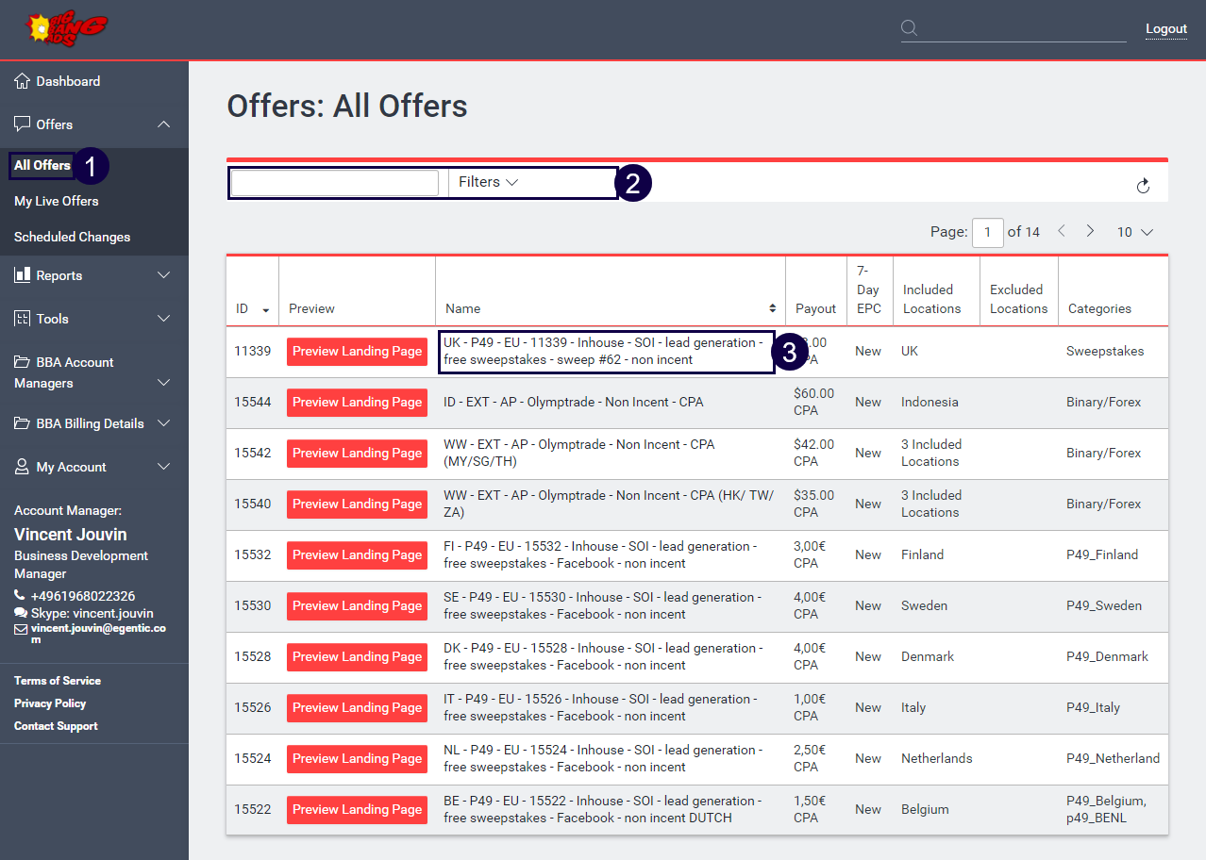Click the page number input field
Image resolution: width=1206 pixels, height=860 pixels.
point(987,232)
